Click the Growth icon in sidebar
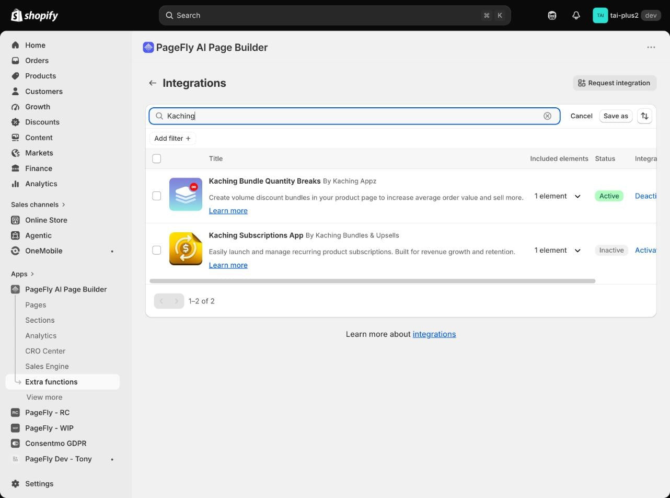This screenshot has width=670, height=498. 15,107
